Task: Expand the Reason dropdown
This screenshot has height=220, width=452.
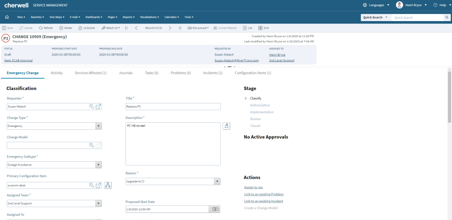Action: 218,181
